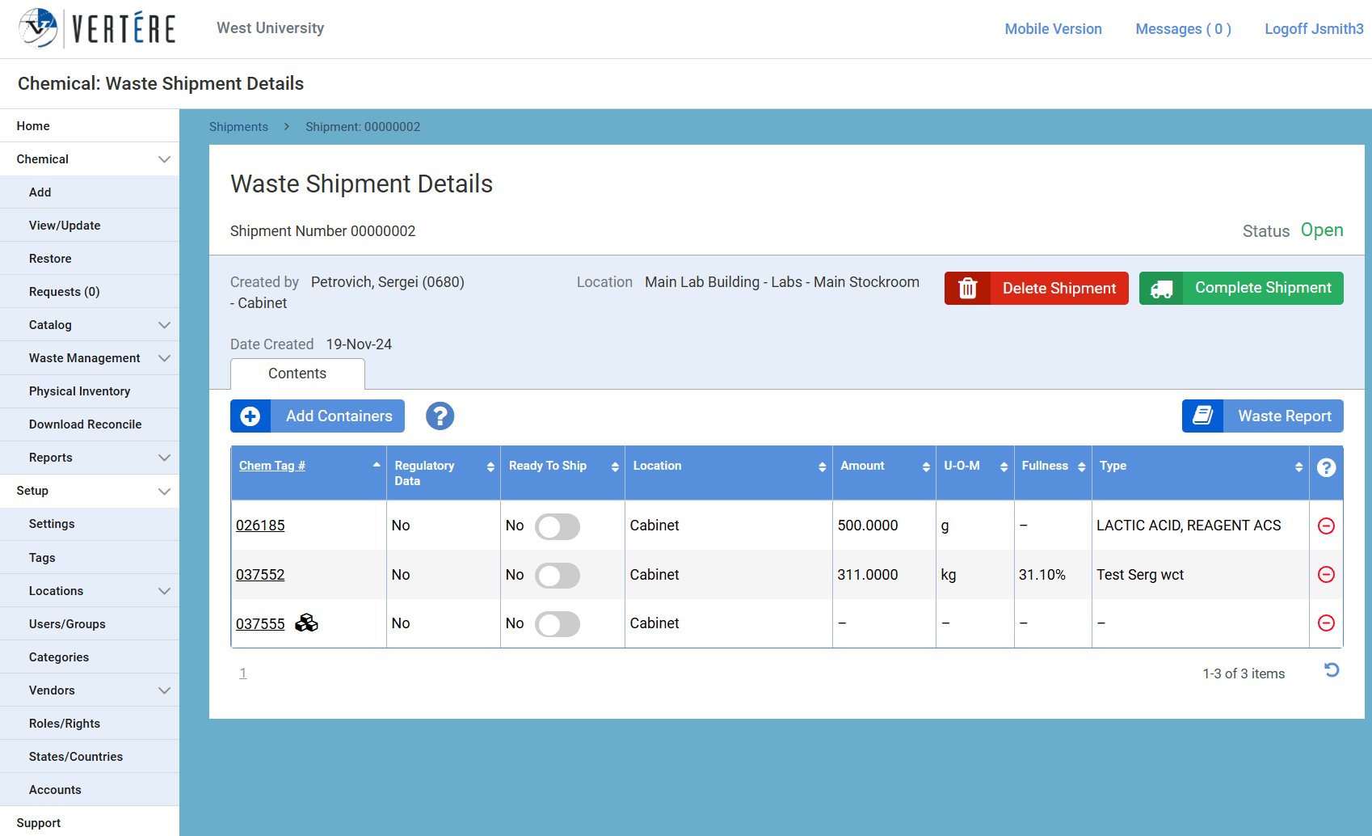Sort by Type column arrows
The height and width of the screenshot is (836, 1372).
coord(1298,467)
